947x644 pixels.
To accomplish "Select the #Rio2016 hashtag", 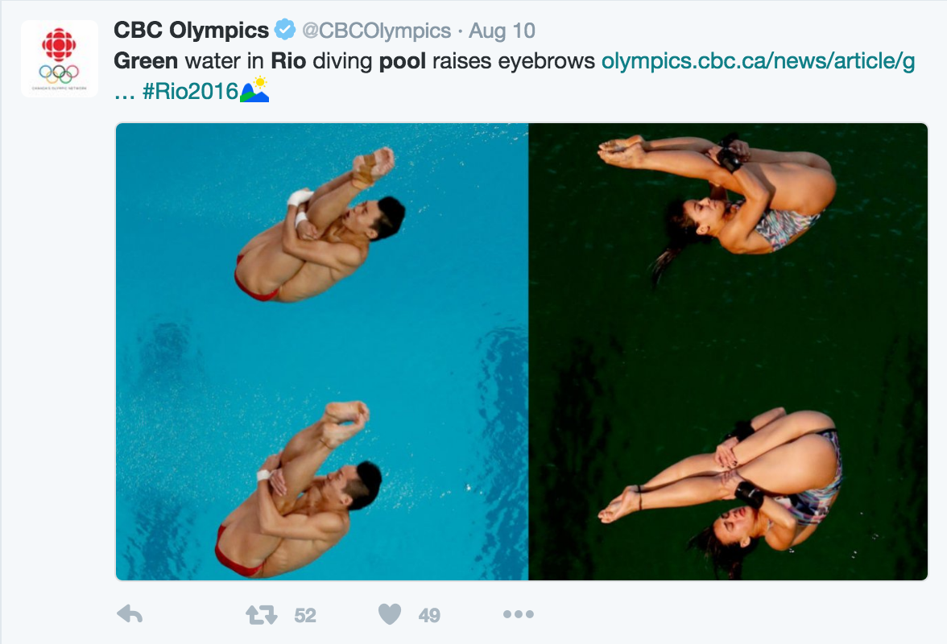I will point(190,92).
